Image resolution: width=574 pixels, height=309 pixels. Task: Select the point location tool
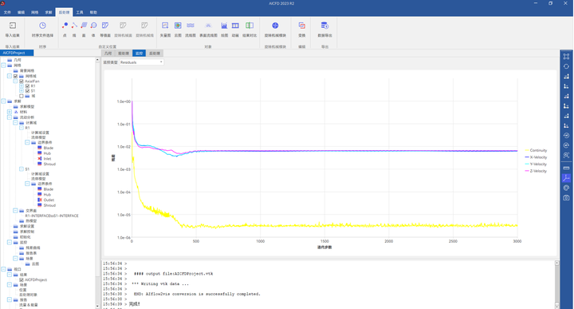click(x=65, y=26)
